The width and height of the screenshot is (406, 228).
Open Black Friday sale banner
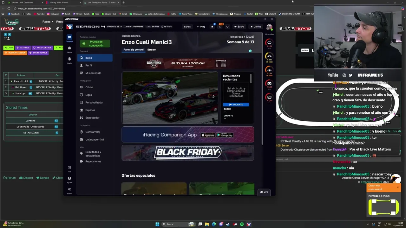coord(188,153)
